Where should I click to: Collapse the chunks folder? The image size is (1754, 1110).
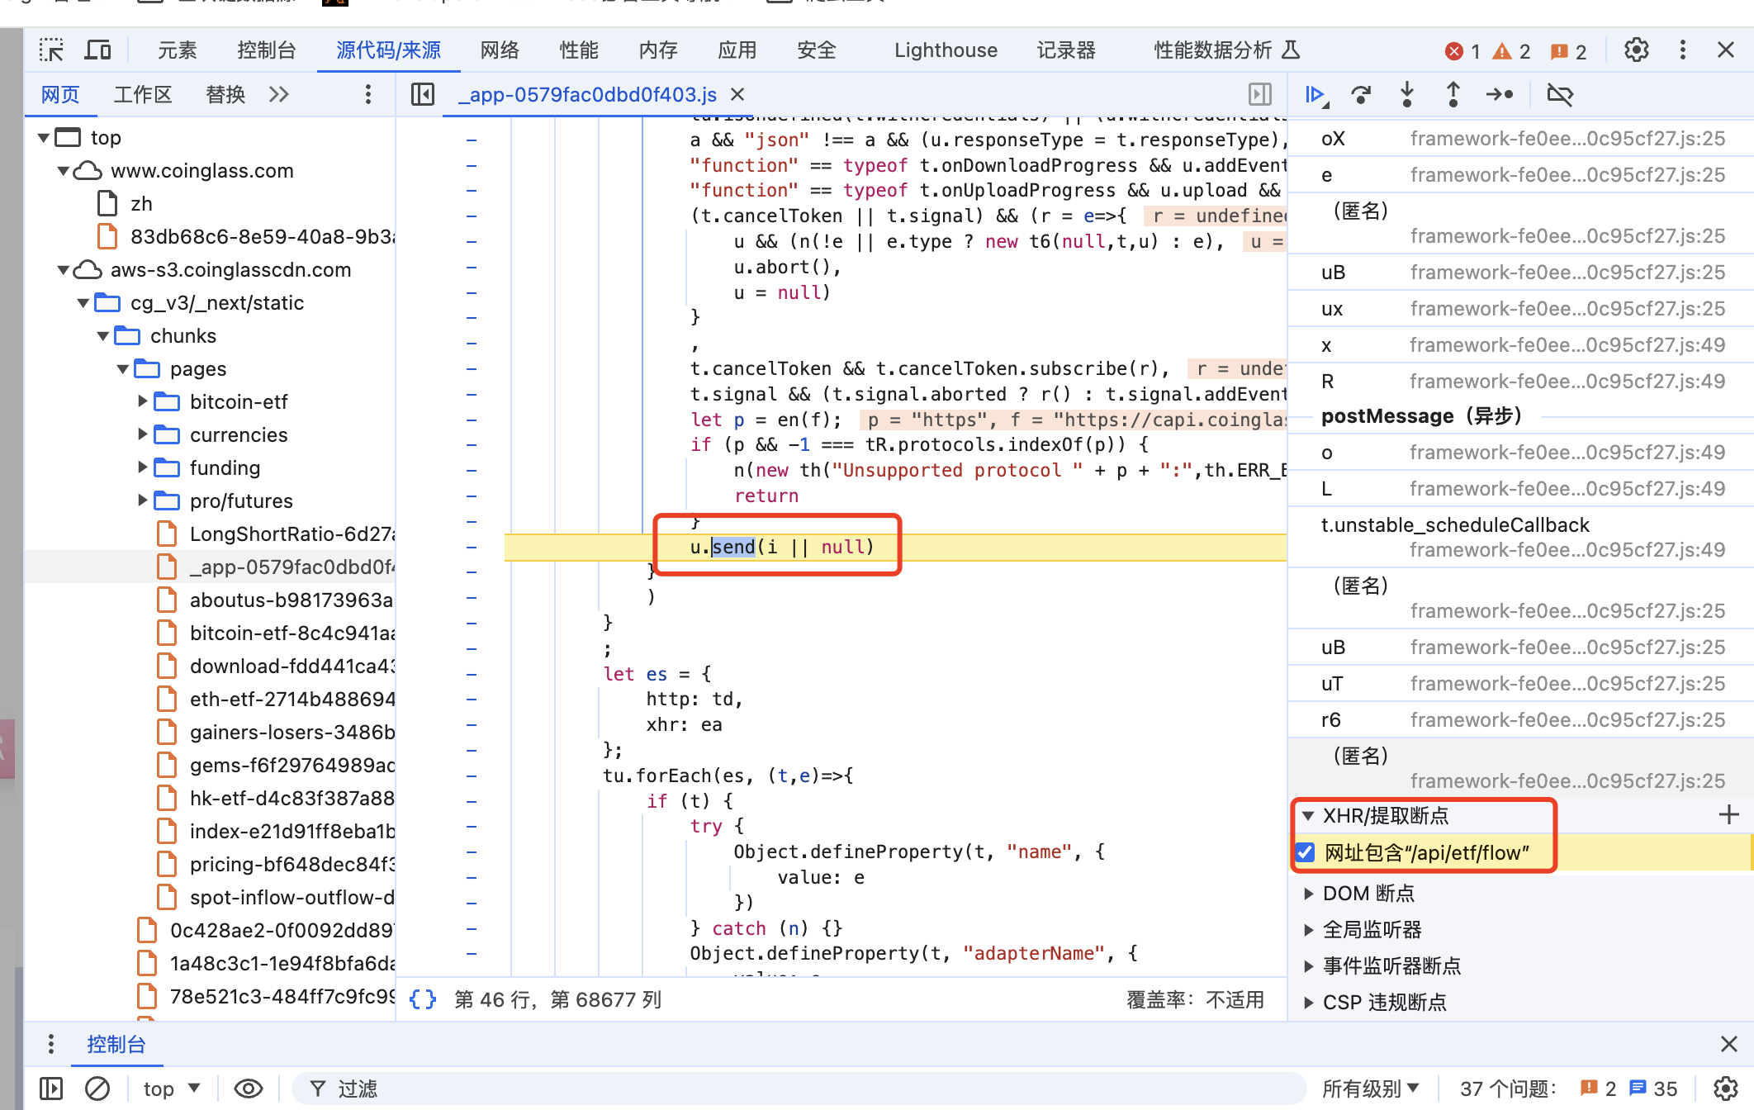point(103,336)
